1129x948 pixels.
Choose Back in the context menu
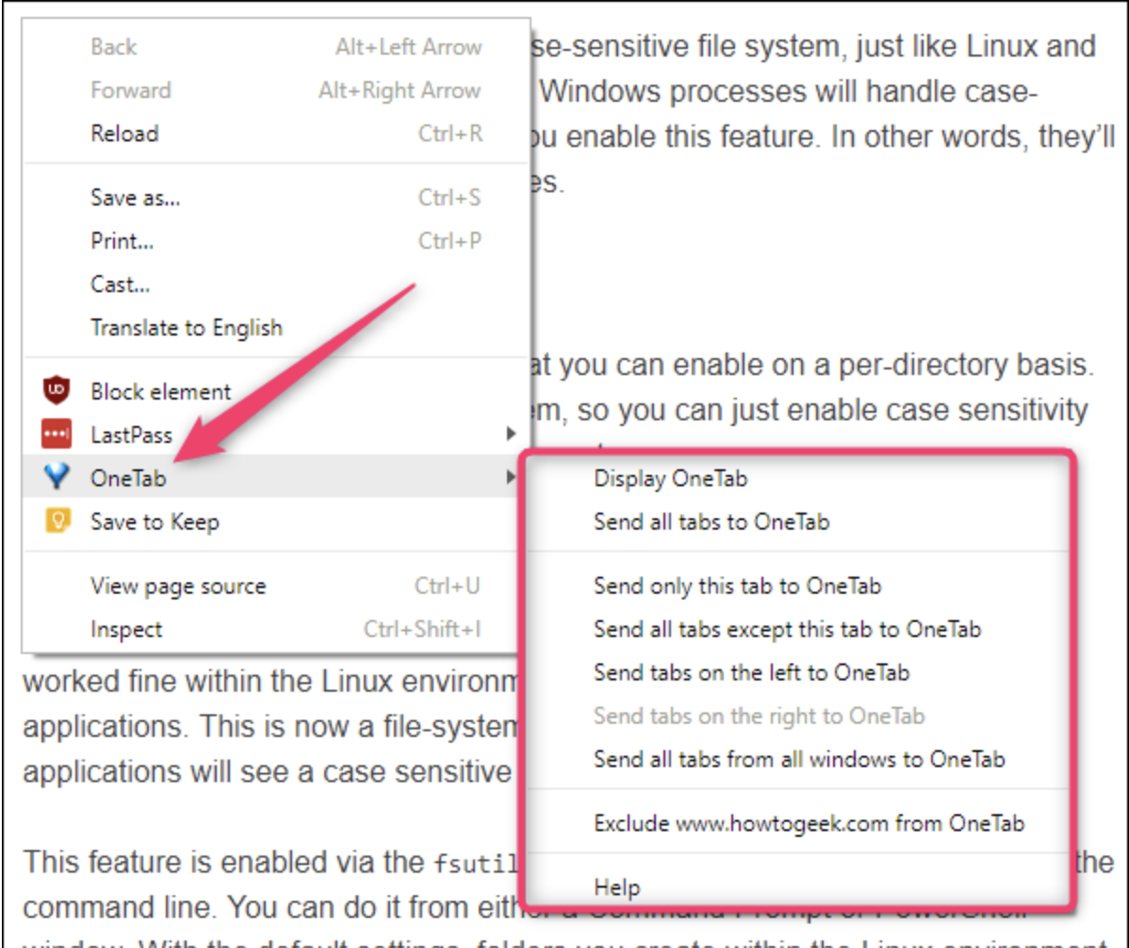point(276,47)
